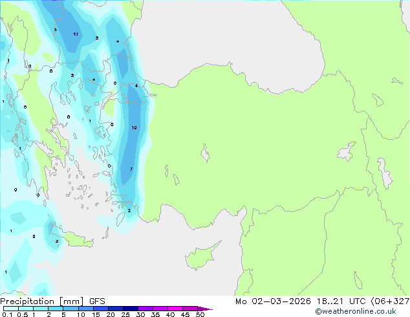This screenshot has width=410, height=317.
Task: Click the legend swatch between 10 and 15
Action: coord(86,309)
